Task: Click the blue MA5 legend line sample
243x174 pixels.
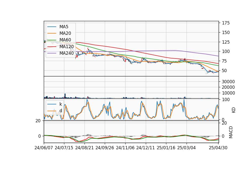Action: 52,27
